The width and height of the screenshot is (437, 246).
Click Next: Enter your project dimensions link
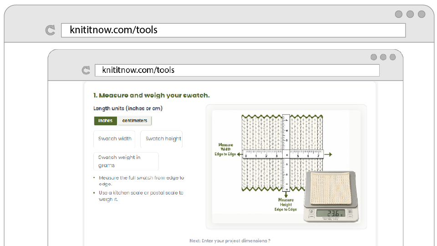pyautogui.click(x=229, y=241)
